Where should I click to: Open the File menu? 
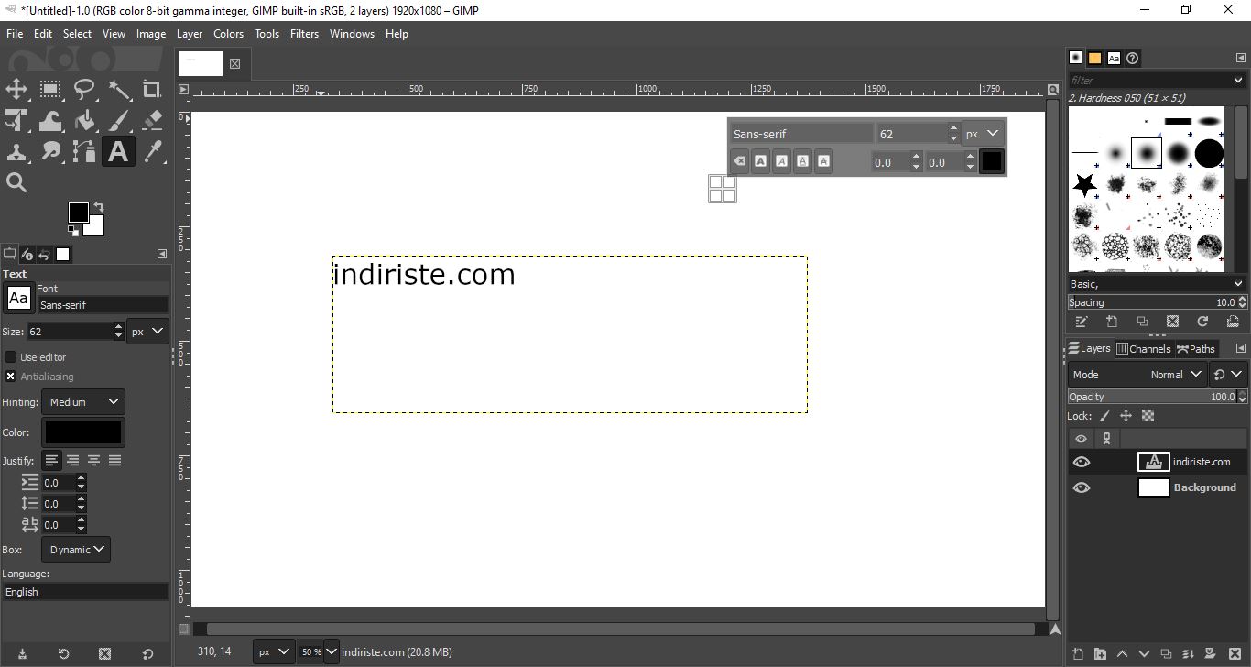[15, 34]
